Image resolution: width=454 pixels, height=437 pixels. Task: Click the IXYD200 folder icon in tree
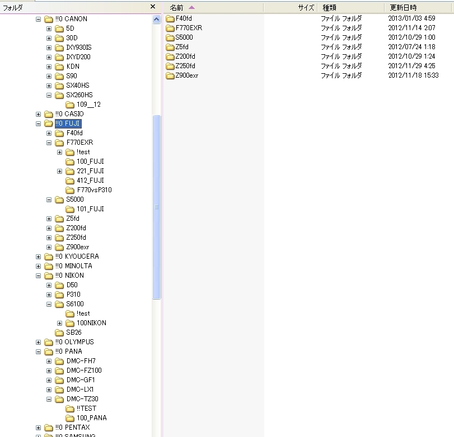click(x=59, y=57)
